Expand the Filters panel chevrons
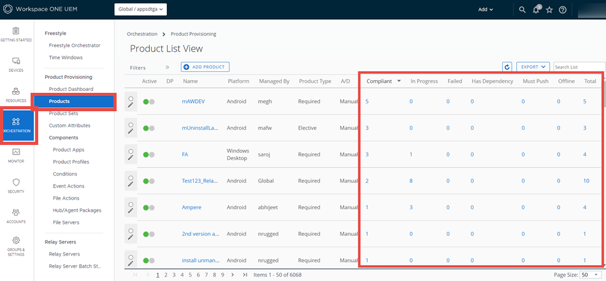Image resolution: width=606 pixels, height=281 pixels. pos(168,67)
